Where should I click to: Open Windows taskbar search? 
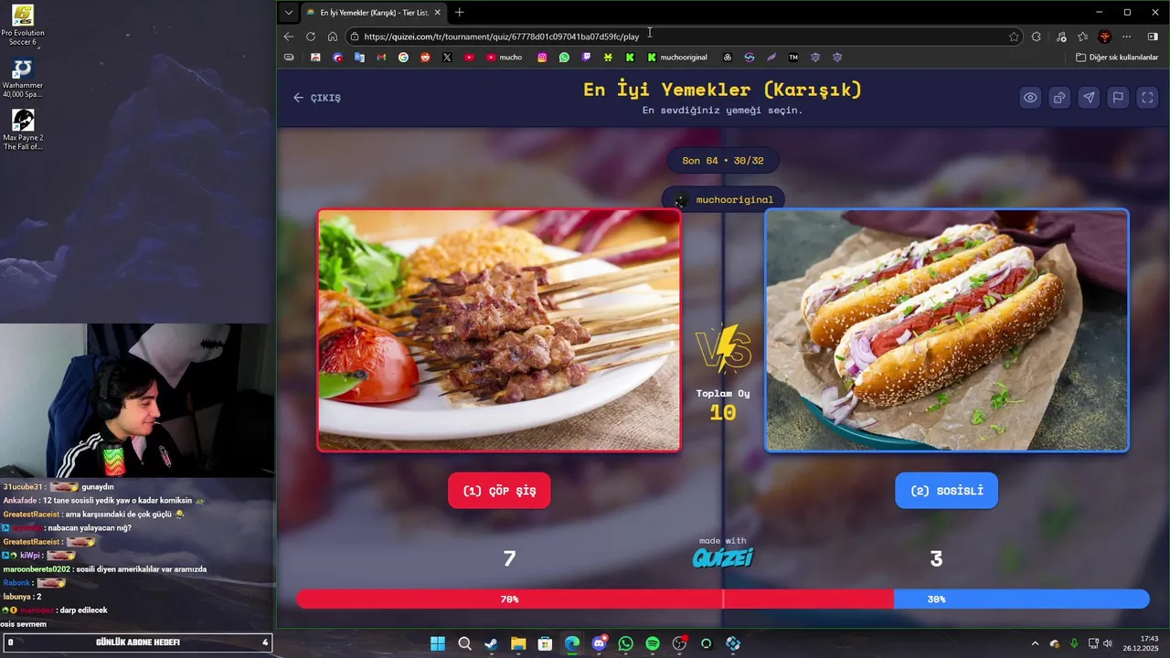pos(464,643)
